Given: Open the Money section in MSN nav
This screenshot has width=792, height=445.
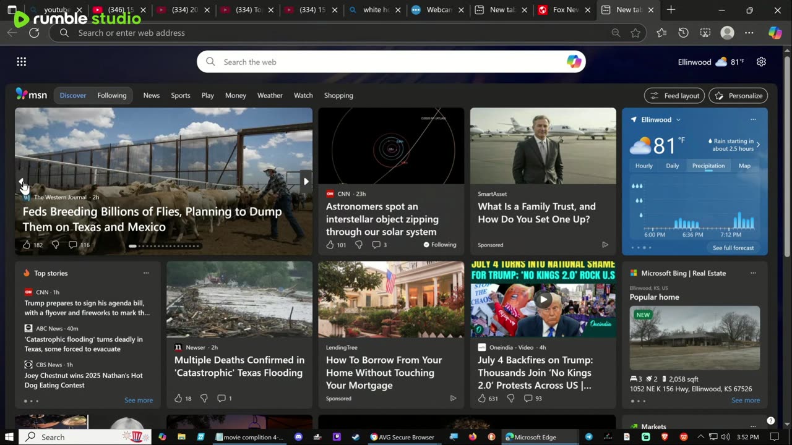Looking at the screenshot, I should coord(236,95).
